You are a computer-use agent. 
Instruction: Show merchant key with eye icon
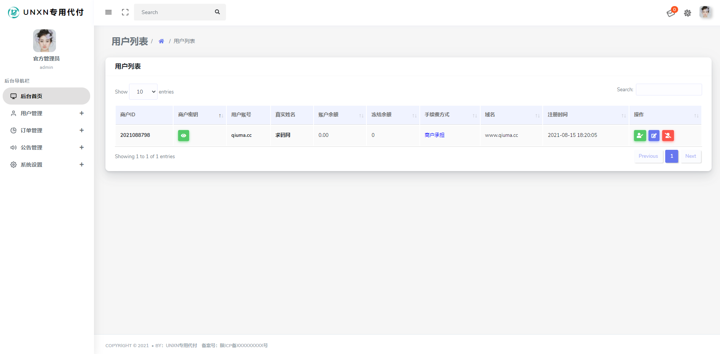pos(183,135)
